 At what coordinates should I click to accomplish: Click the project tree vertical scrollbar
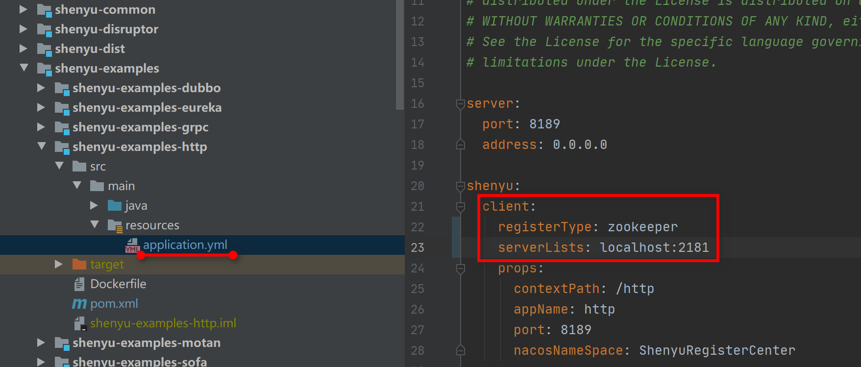click(400, 54)
